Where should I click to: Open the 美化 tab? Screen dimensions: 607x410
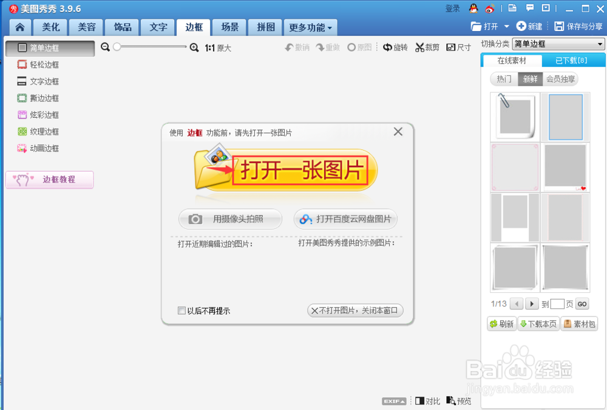tap(51, 27)
